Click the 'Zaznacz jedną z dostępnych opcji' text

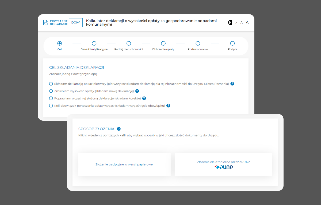74,74
